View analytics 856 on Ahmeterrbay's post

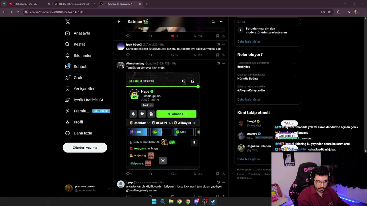tap(198, 174)
